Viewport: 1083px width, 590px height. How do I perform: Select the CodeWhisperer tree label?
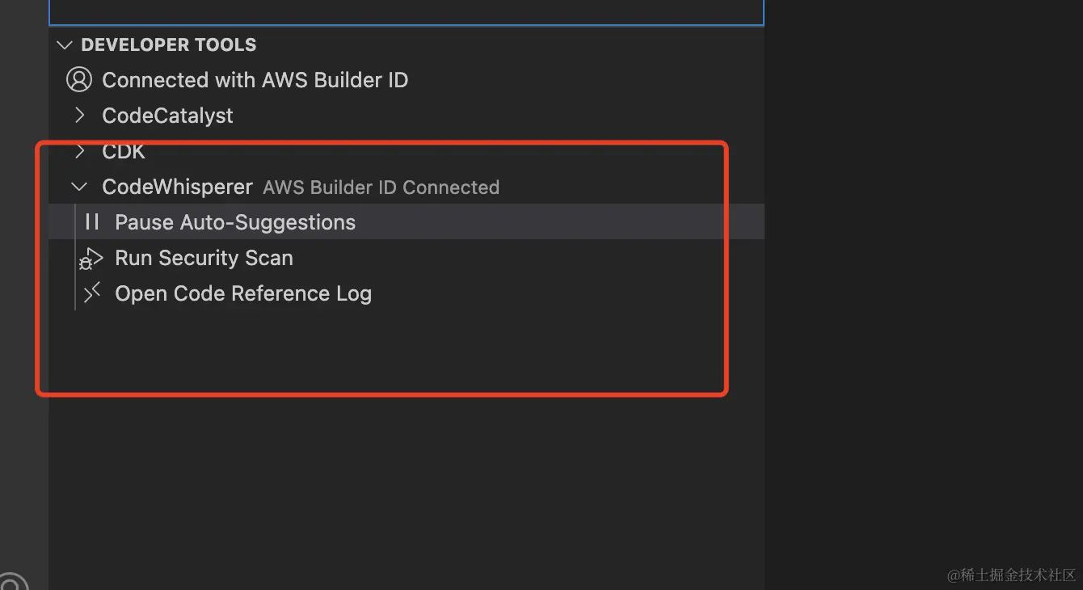click(177, 187)
